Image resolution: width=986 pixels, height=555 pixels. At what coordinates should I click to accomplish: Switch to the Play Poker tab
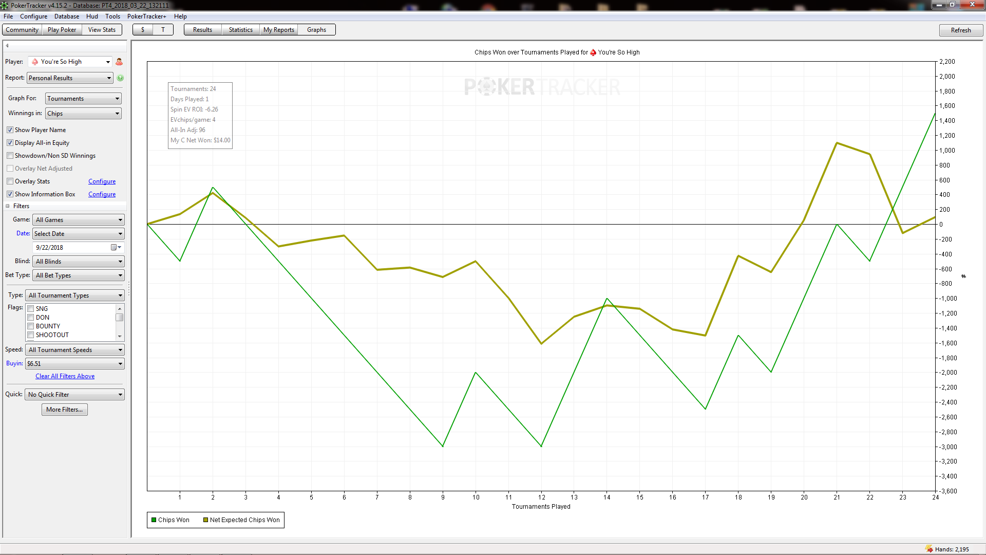pyautogui.click(x=62, y=30)
